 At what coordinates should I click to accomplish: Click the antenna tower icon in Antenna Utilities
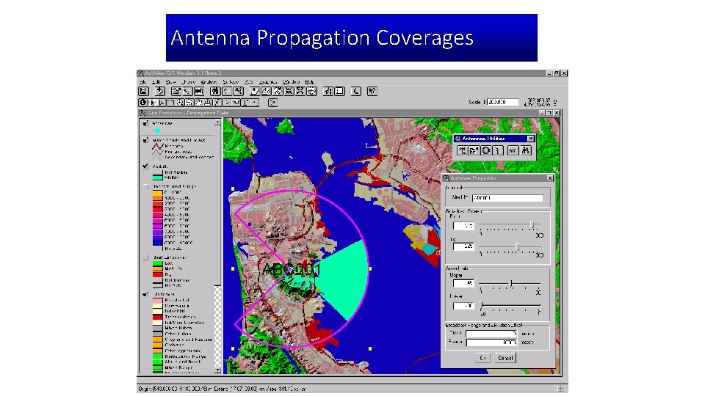tap(462, 150)
